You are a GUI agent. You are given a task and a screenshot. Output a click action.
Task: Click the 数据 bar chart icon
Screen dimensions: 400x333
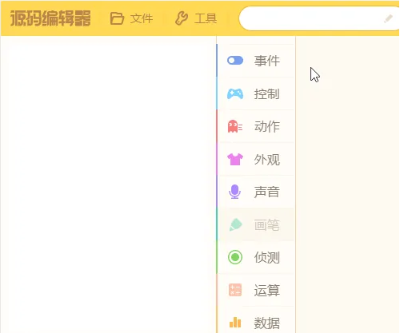(235, 323)
